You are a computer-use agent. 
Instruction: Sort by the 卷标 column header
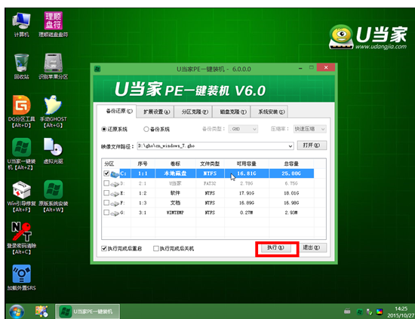(175, 164)
